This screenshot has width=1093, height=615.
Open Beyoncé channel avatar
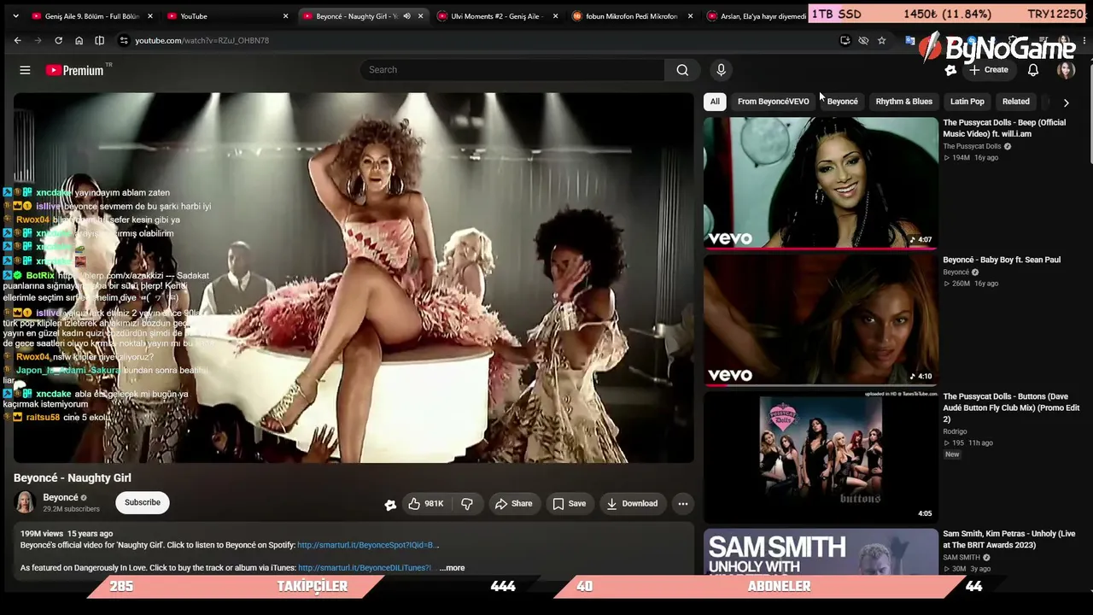[x=25, y=502]
